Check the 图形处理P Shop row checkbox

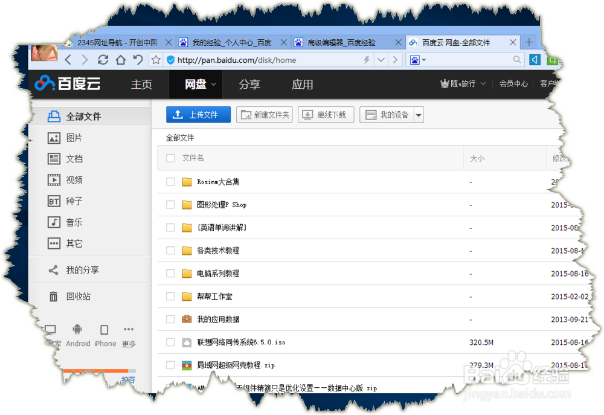(x=170, y=205)
